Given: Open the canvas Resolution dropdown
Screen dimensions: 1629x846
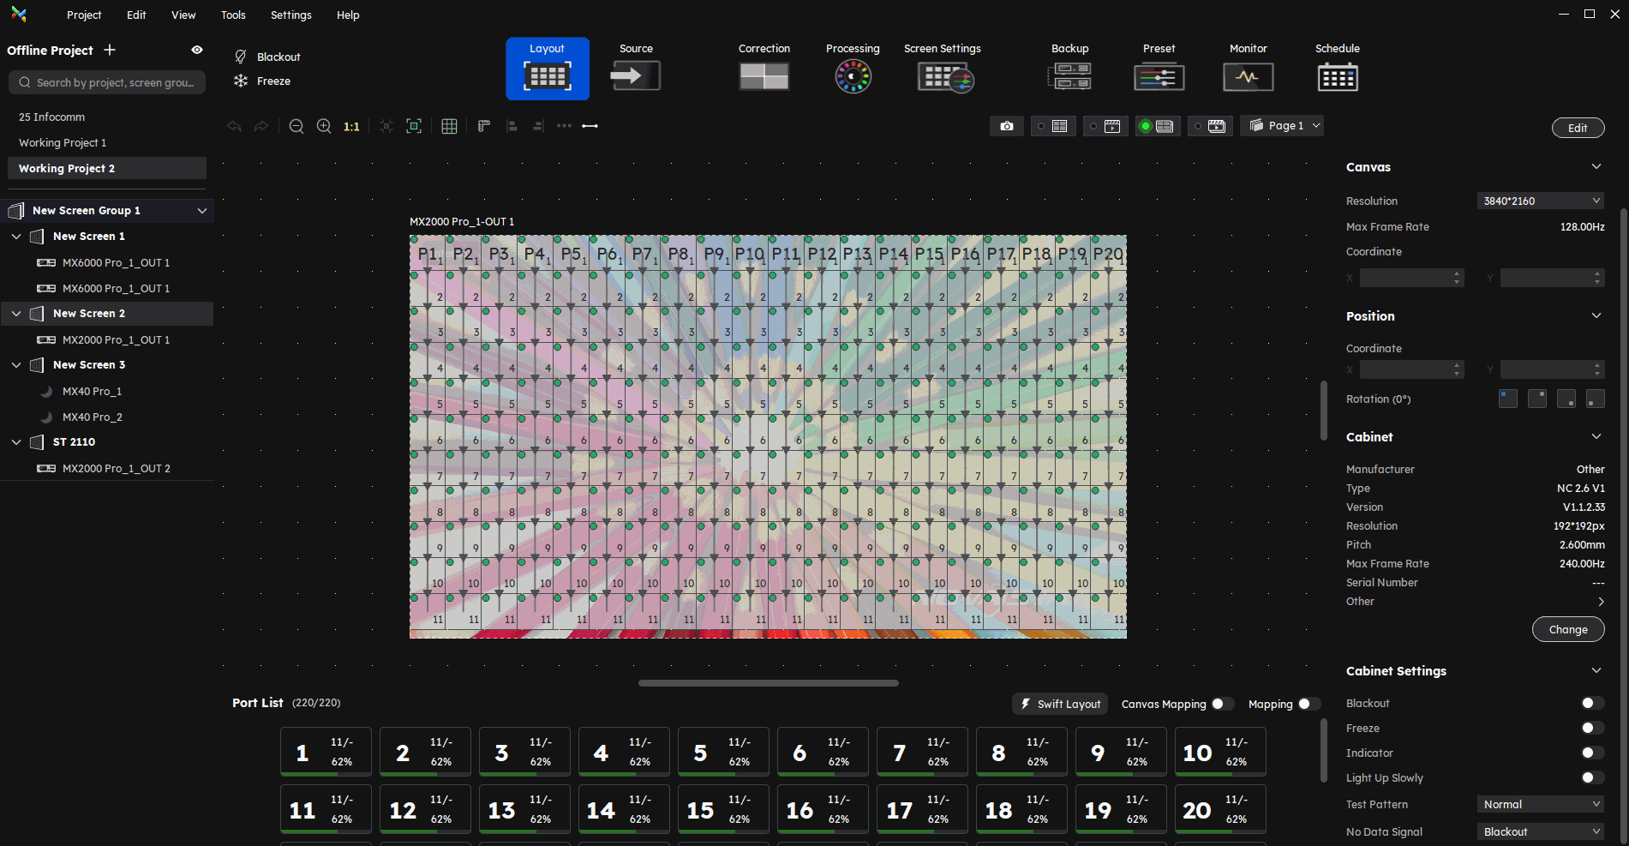Looking at the screenshot, I should point(1540,201).
